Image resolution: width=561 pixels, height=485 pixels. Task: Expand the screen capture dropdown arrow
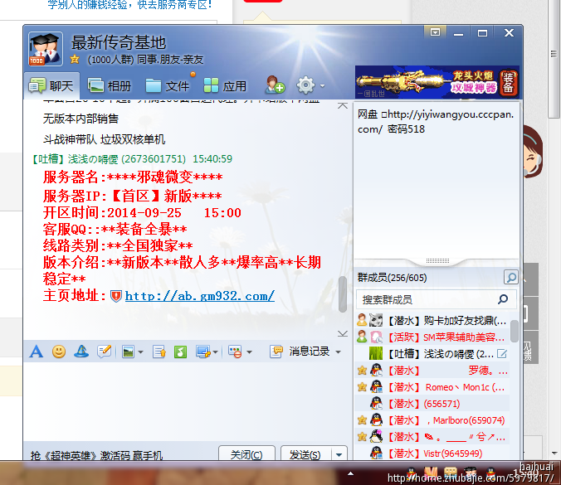coord(216,352)
